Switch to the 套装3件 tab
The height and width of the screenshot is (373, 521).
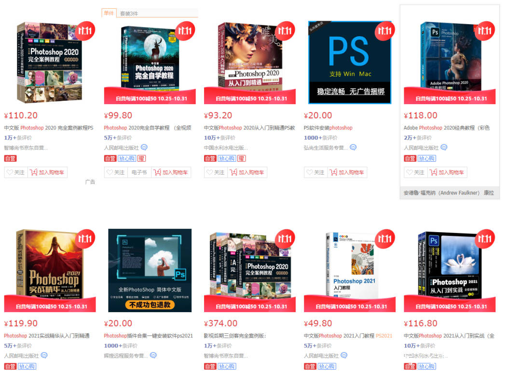(129, 14)
